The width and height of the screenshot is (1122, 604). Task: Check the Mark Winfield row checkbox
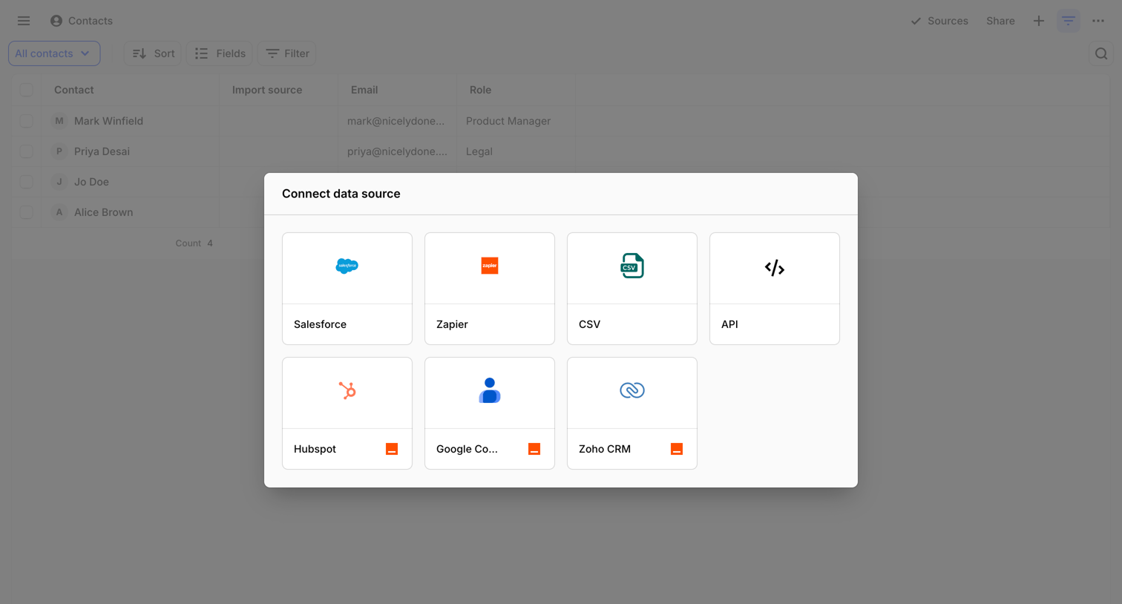pyautogui.click(x=26, y=121)
